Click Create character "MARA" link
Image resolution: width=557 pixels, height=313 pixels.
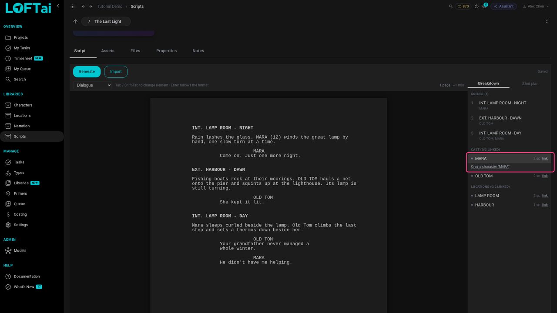[x=490, y=166]
